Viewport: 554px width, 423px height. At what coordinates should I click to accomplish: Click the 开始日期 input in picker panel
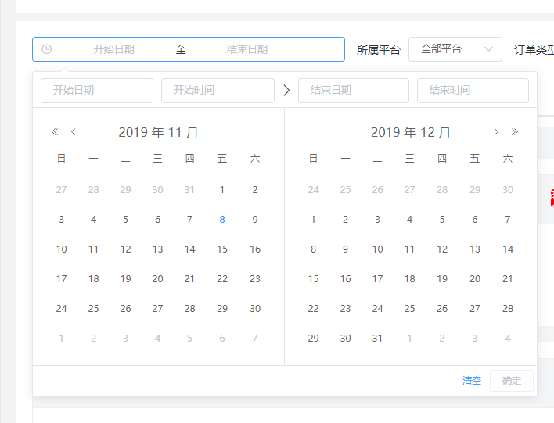97,91
